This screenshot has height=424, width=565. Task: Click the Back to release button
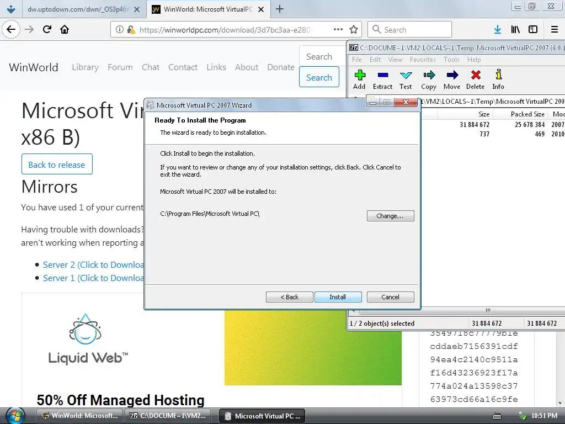57,165
